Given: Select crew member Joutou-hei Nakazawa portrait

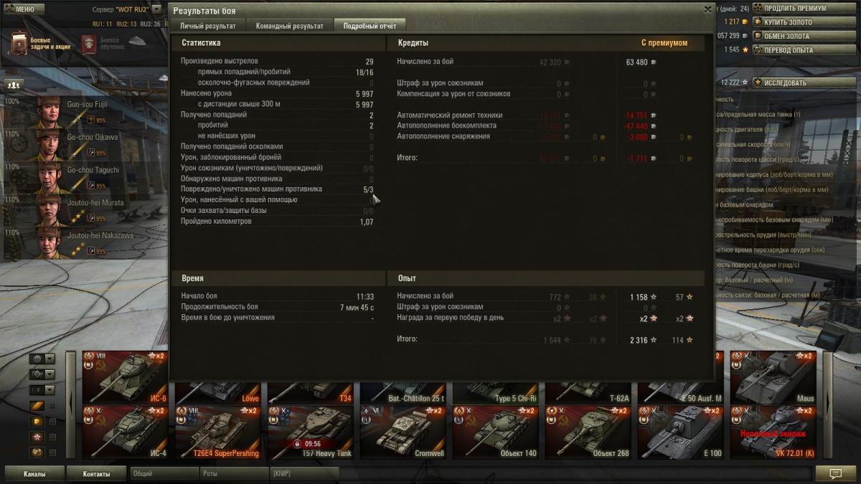Looking at the screenshot, I should 50,243.
